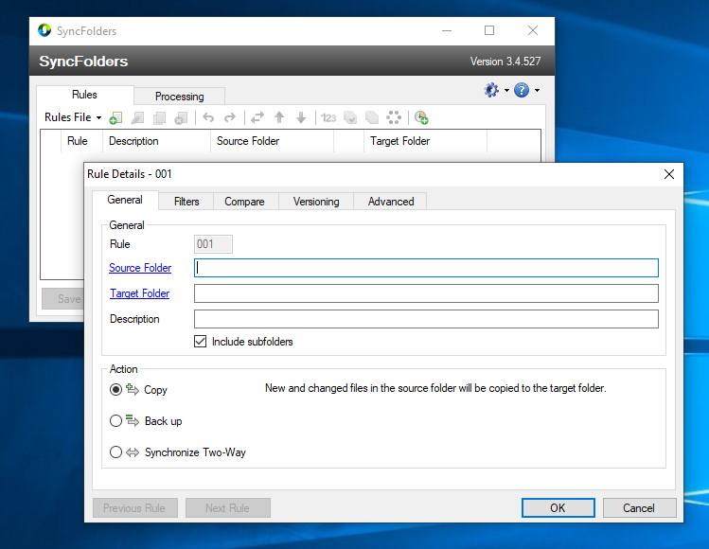
Task: Switch to the Filters tab
Action: click(x=186, y=202)
